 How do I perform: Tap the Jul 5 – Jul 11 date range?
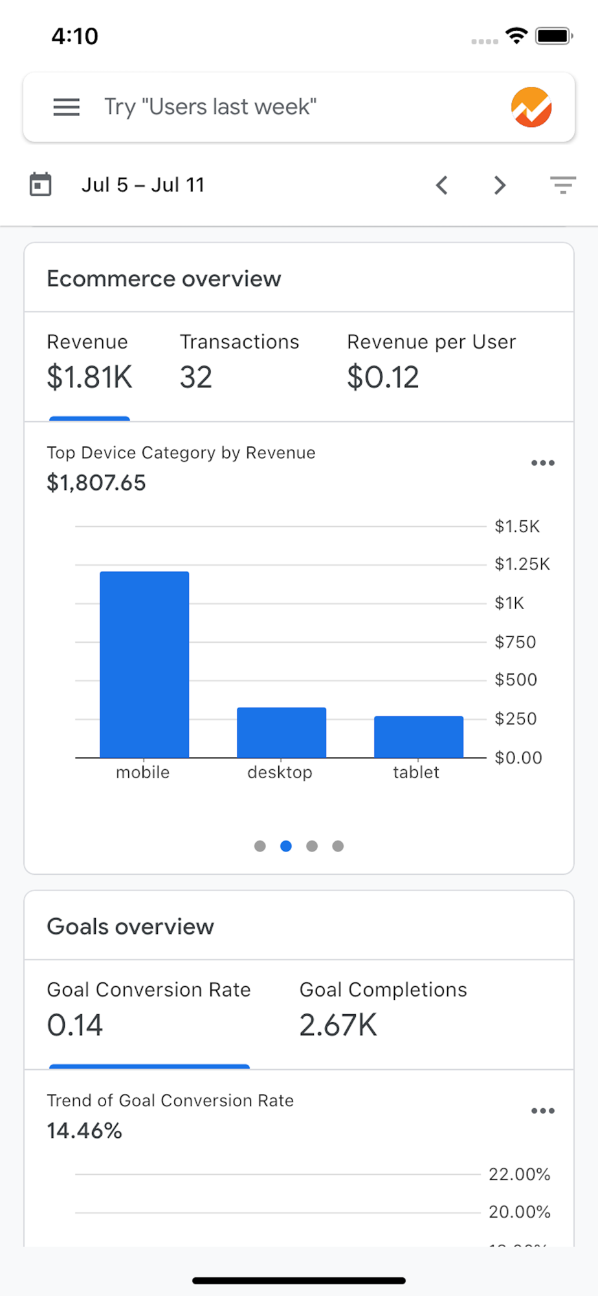[x=143, y=185]
